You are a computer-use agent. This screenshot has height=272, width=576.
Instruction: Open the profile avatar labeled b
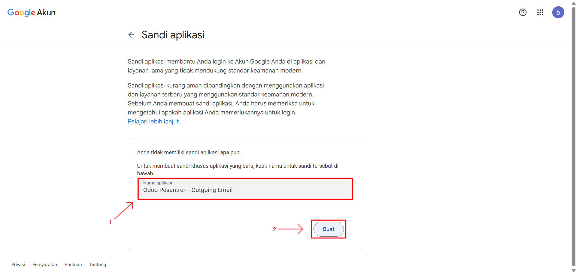(x=558, y=12)
